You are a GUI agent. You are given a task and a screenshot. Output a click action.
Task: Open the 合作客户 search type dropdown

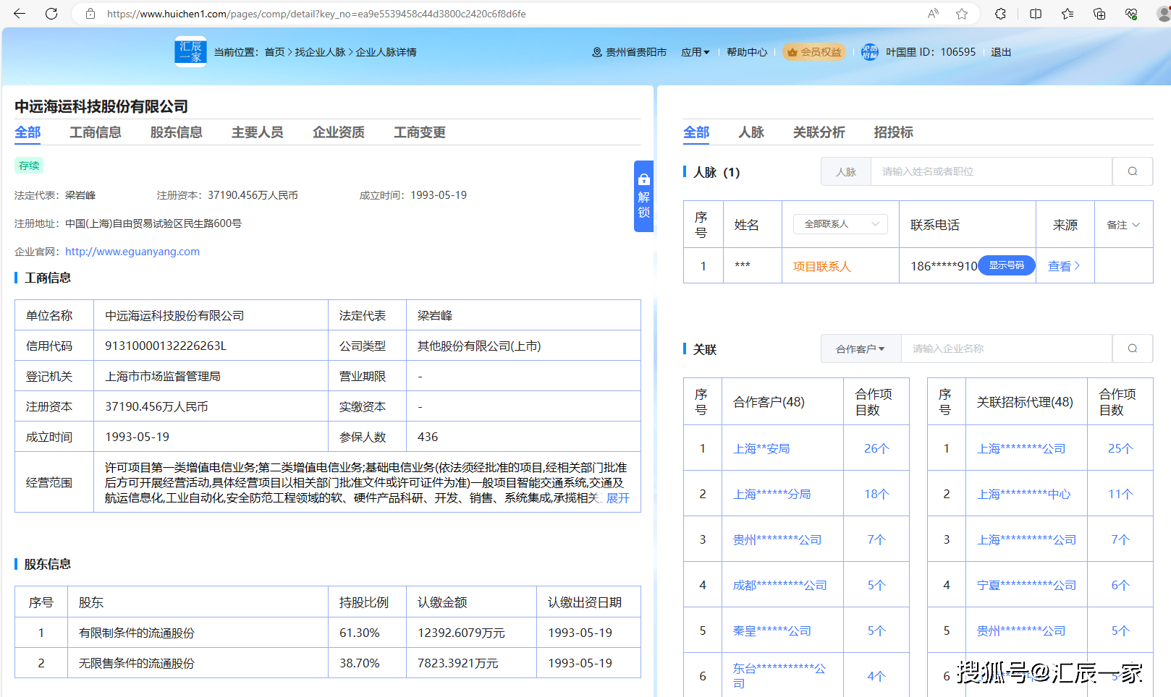[x=861, y=348]
